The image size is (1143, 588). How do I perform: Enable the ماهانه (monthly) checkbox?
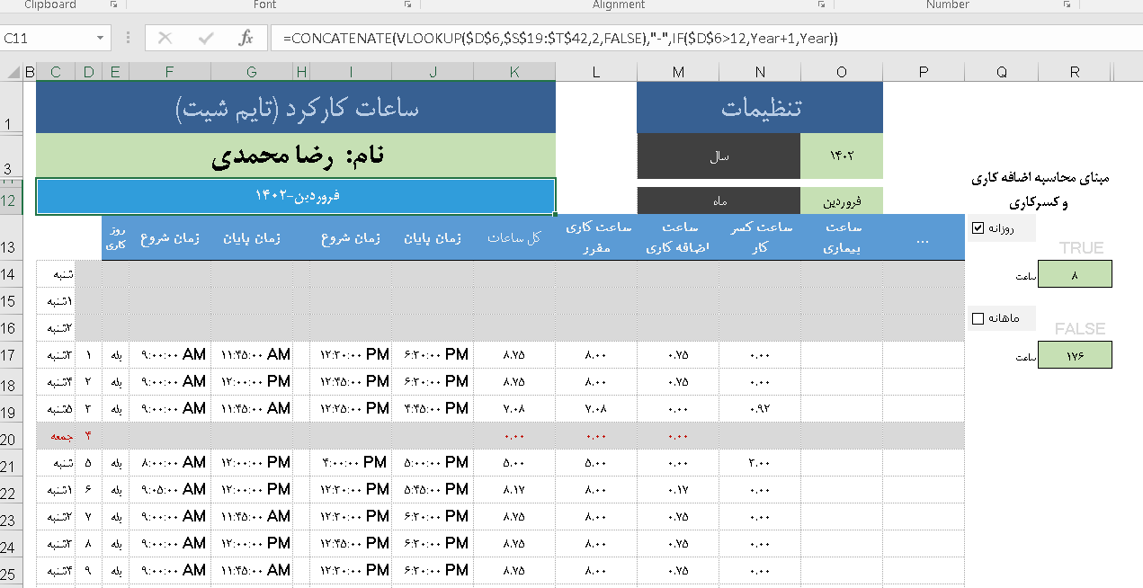(977, 317)
